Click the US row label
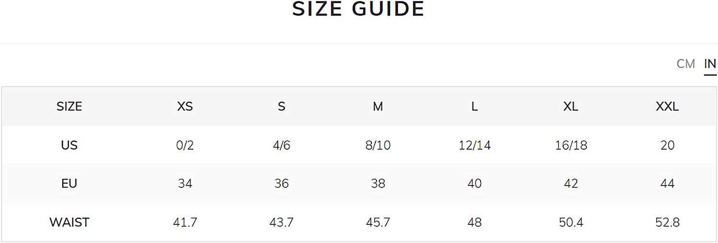The height and width of the screenshot is (243, 718). click(x=69, y=145)
